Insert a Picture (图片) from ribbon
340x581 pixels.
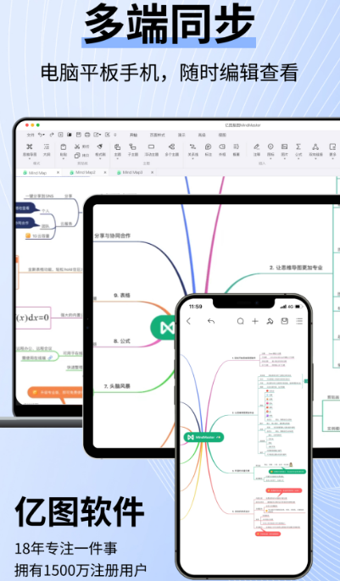pyautogui.click(x=284, y=147)
